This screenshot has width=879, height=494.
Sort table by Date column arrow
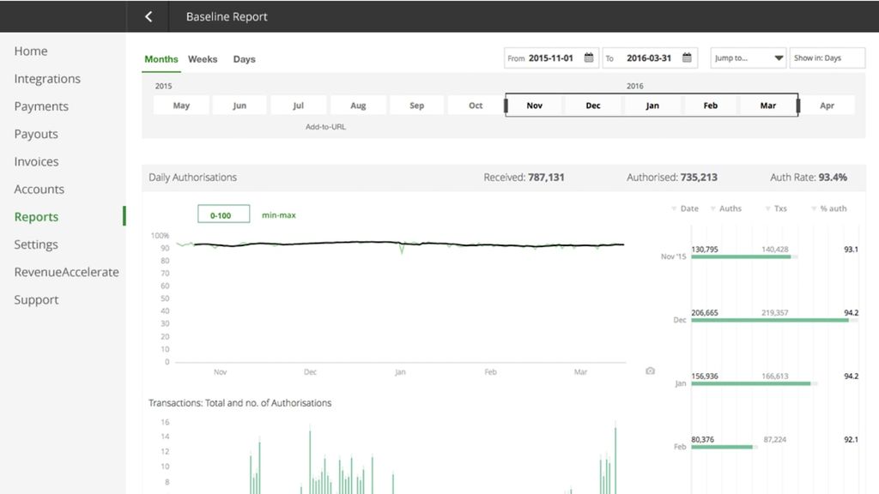674,208
